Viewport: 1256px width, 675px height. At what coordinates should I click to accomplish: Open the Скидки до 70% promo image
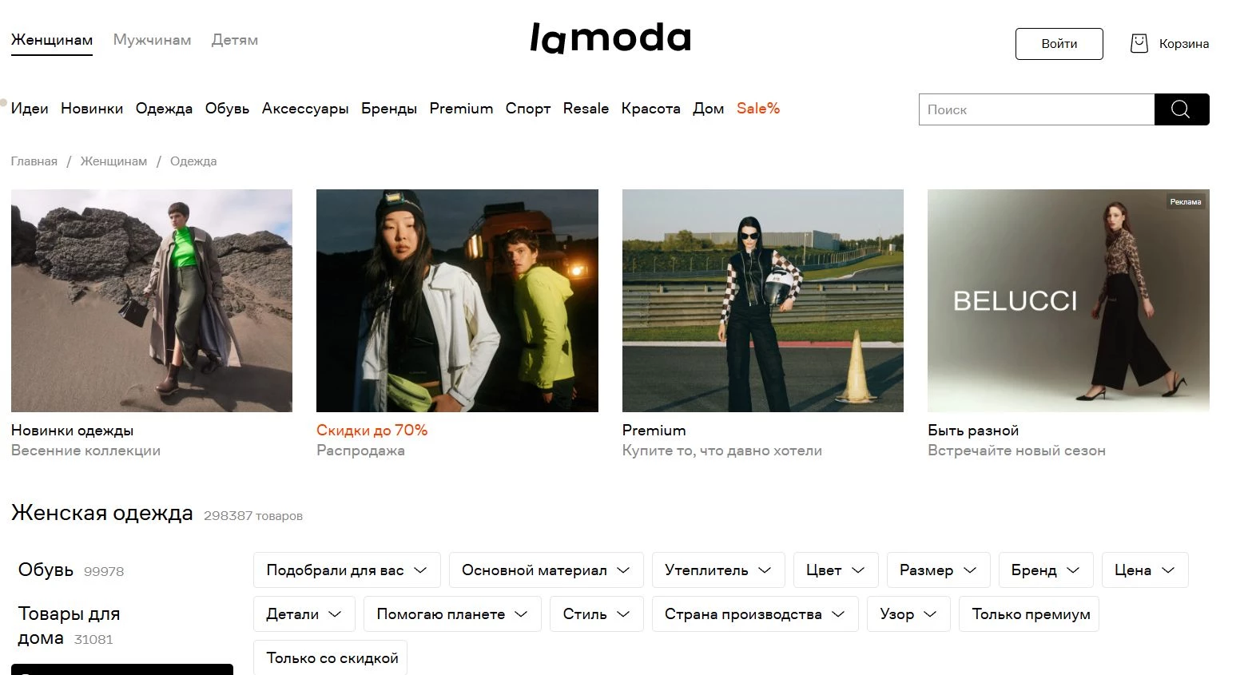click(x=457, y=300)
